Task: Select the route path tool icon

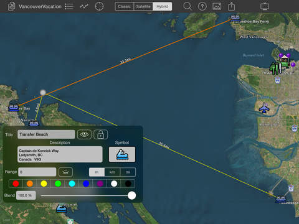Action: (84, 6)
